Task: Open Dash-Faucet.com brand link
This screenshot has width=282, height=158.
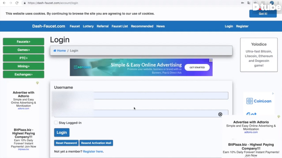Action: click(x=48, y=26)
